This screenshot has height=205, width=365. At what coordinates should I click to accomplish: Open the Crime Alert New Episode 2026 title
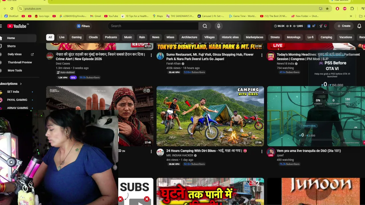click(100, 57)
